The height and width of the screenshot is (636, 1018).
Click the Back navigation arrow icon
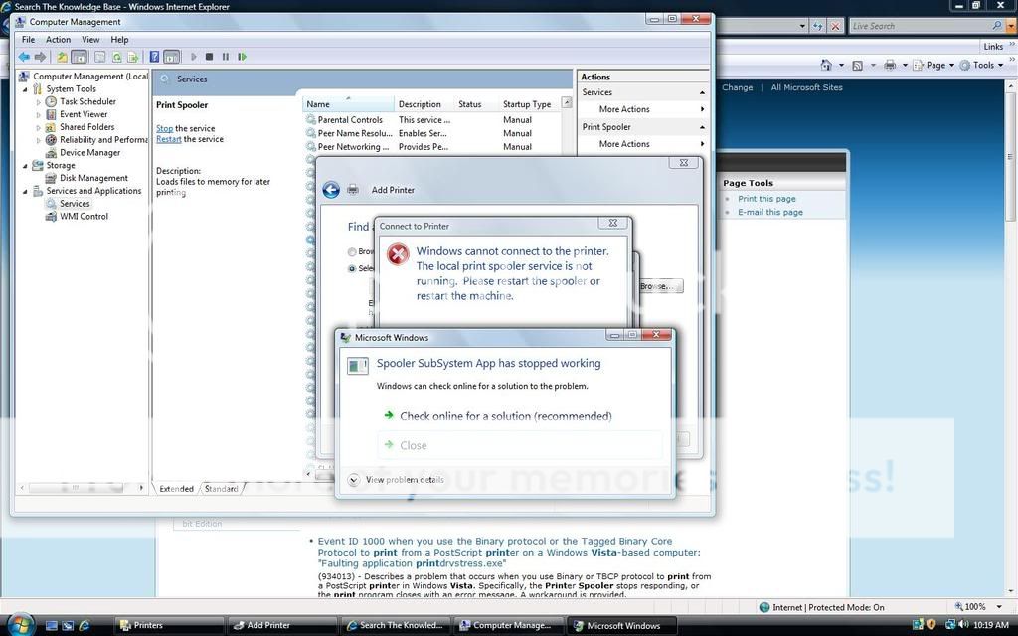[23, 57]
